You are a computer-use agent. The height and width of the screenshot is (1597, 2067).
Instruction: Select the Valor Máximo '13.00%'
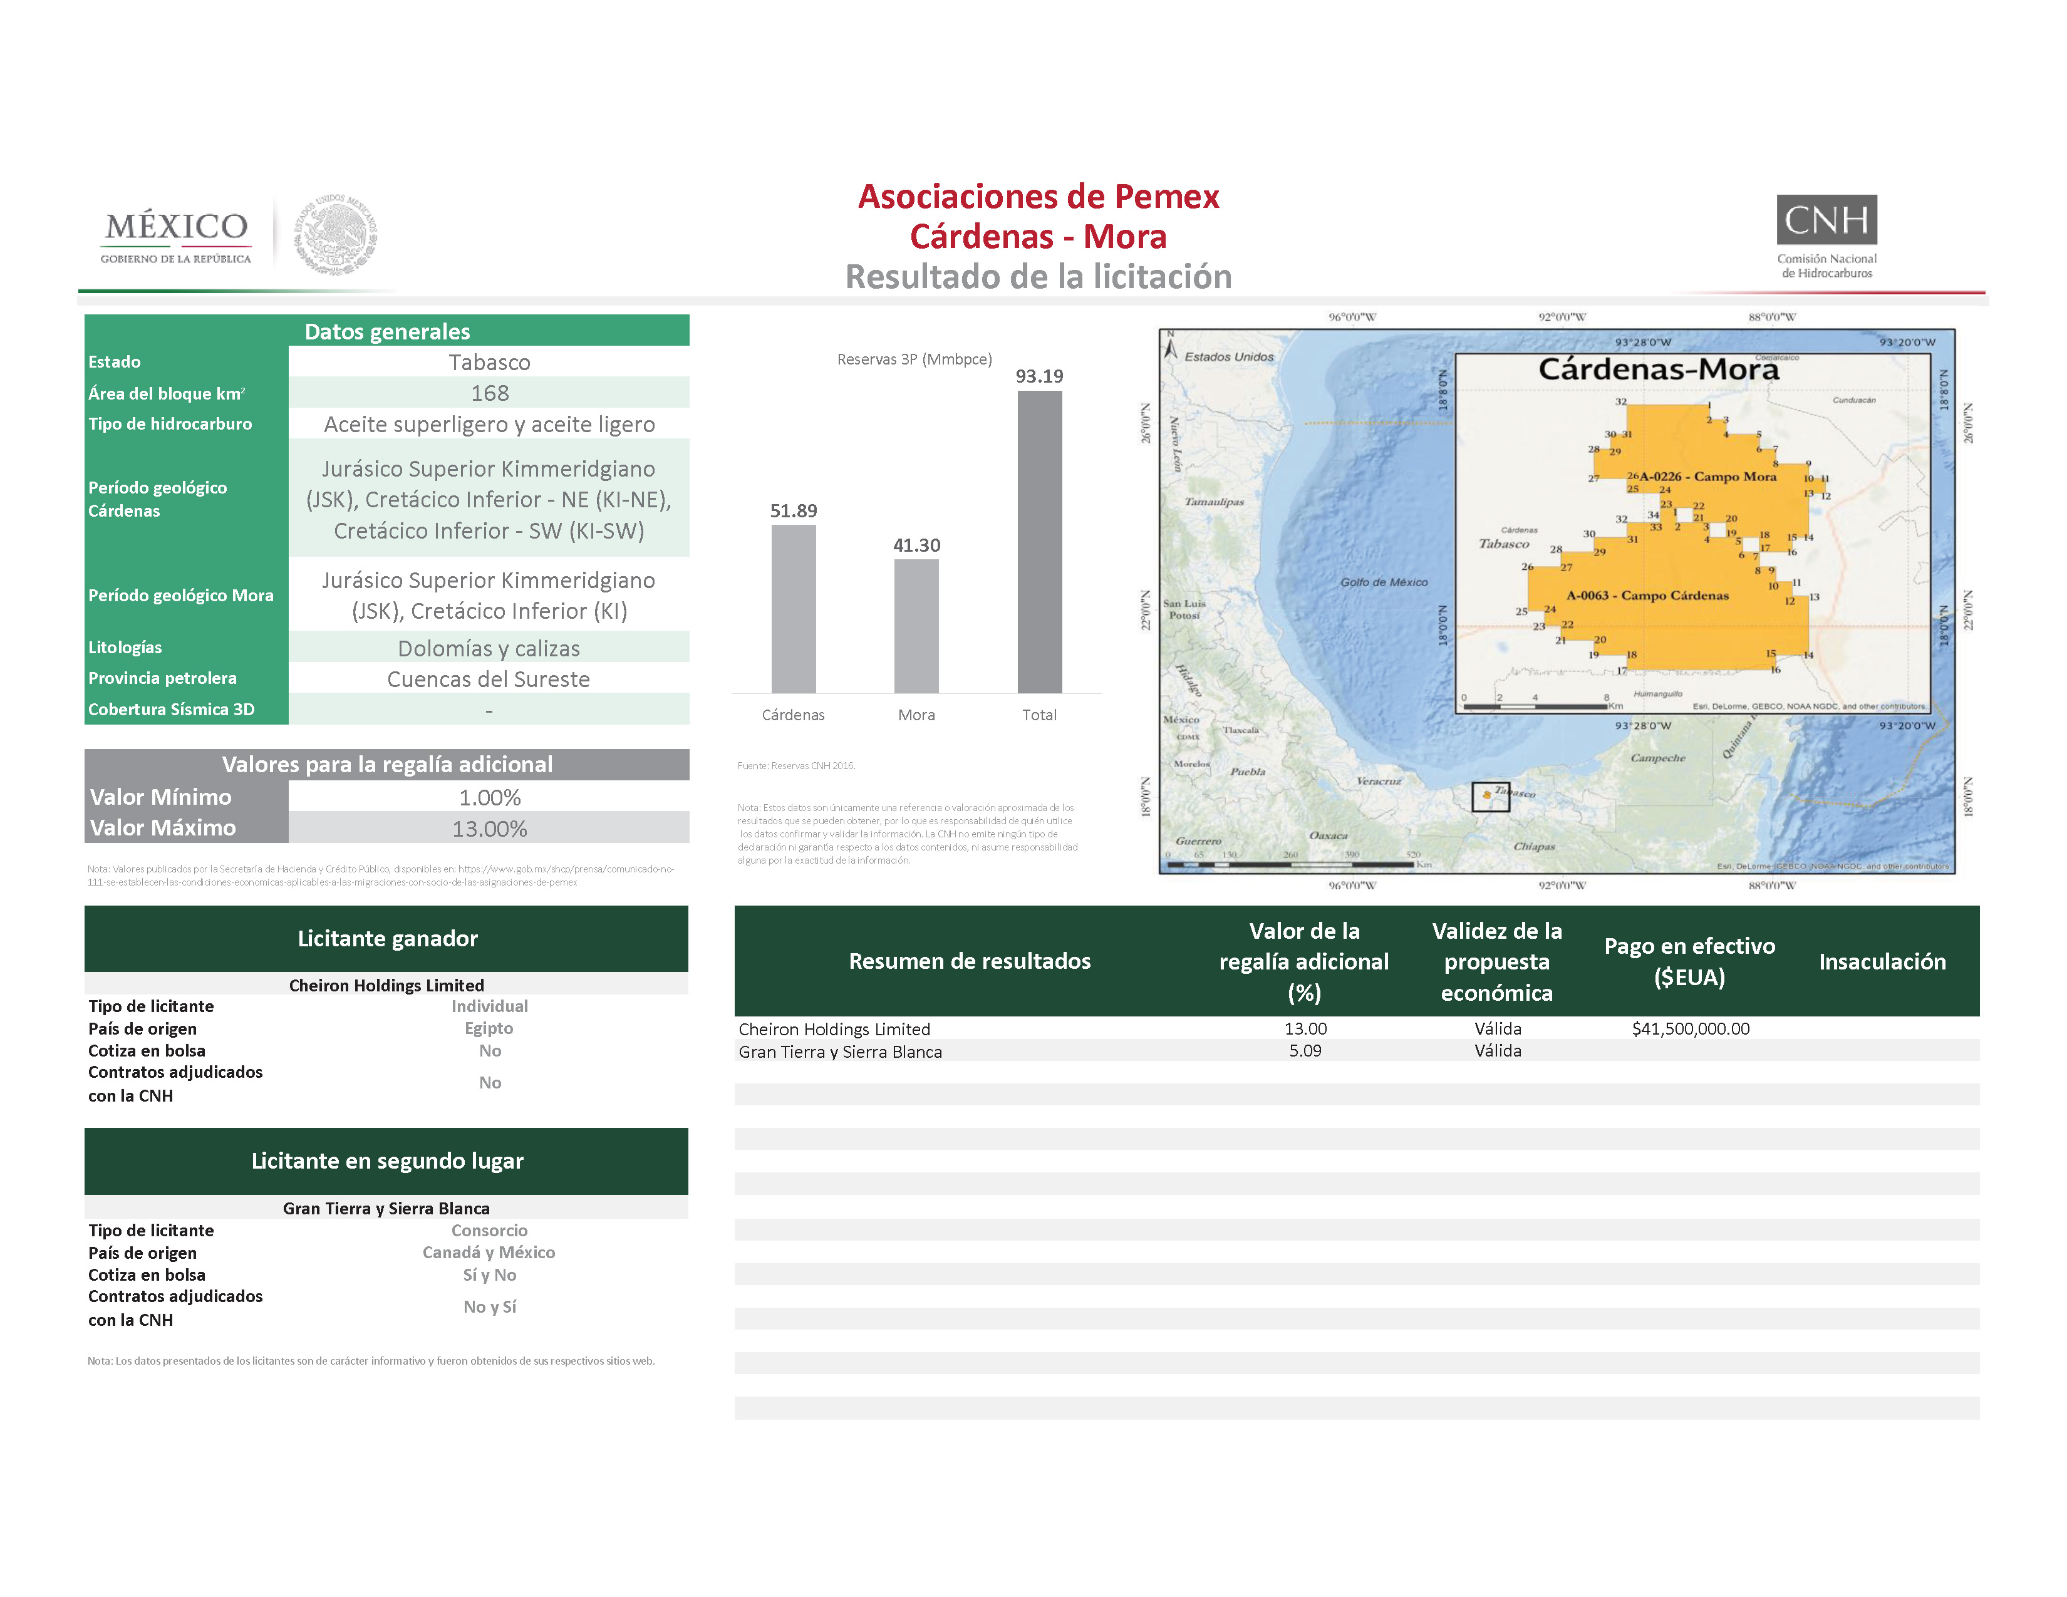(489, 829)
